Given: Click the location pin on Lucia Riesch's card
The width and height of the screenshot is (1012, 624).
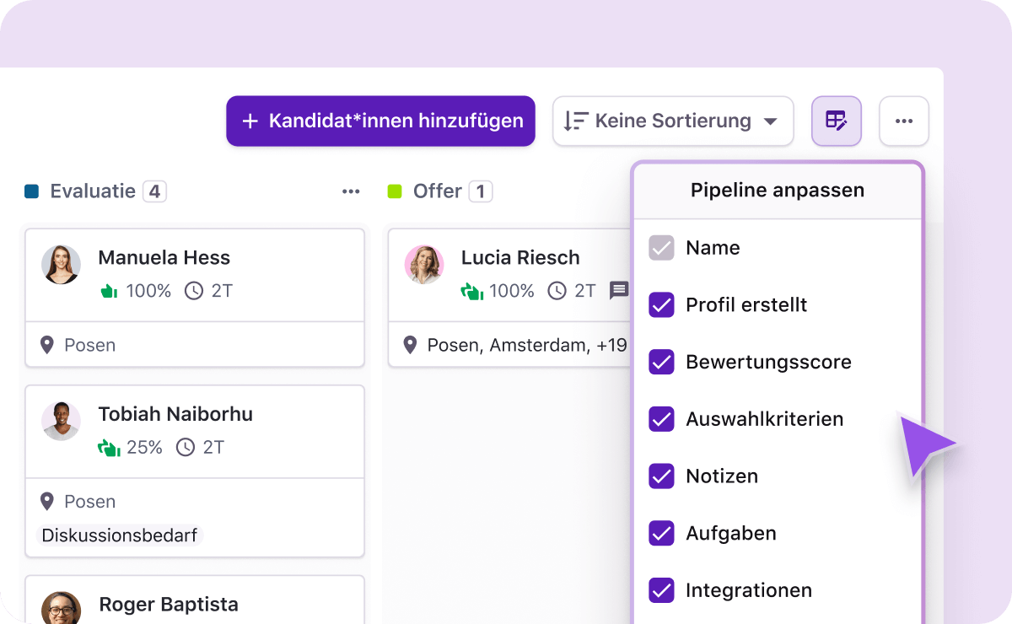Looking at the screenshot, I should coord(411,344).
